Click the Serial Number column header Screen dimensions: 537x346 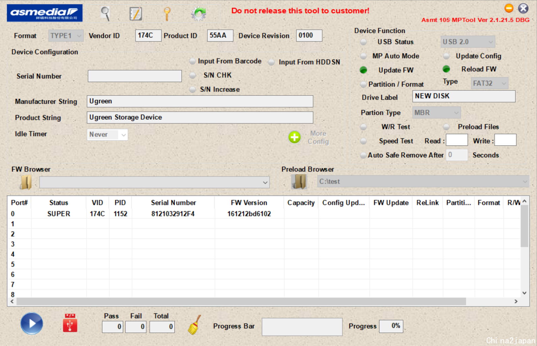(x=173, y=203)
